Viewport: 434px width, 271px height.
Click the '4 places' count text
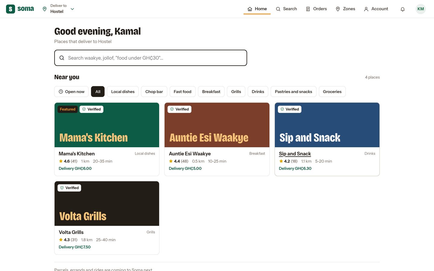coord(372,77)
